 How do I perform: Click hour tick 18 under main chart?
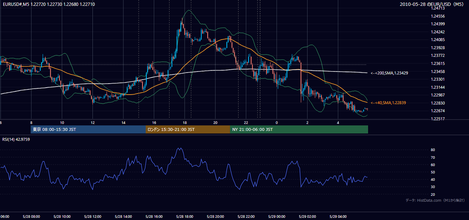coord(185,122)
